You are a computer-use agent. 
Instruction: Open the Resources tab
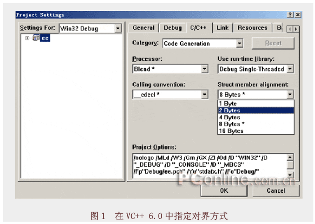click(x=252, y=28)
